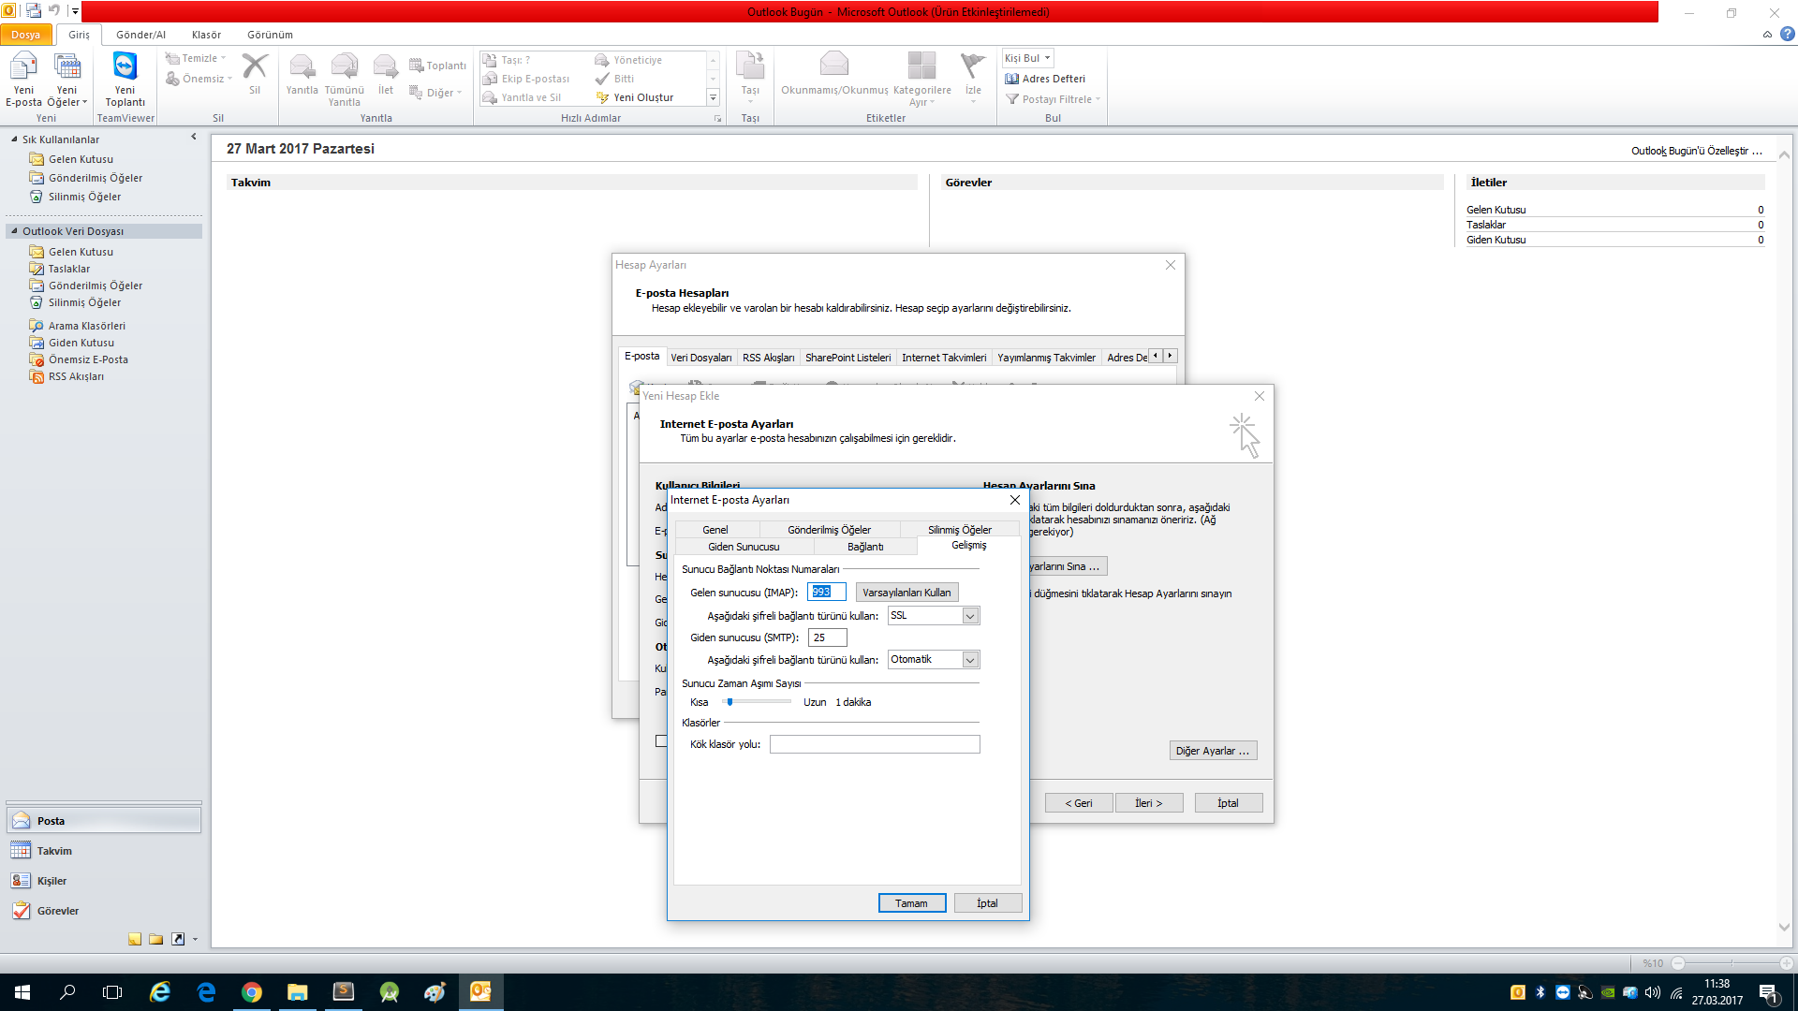
Task: Expand the Hızlı Adımlar gallery
Action: pos(713,97)
